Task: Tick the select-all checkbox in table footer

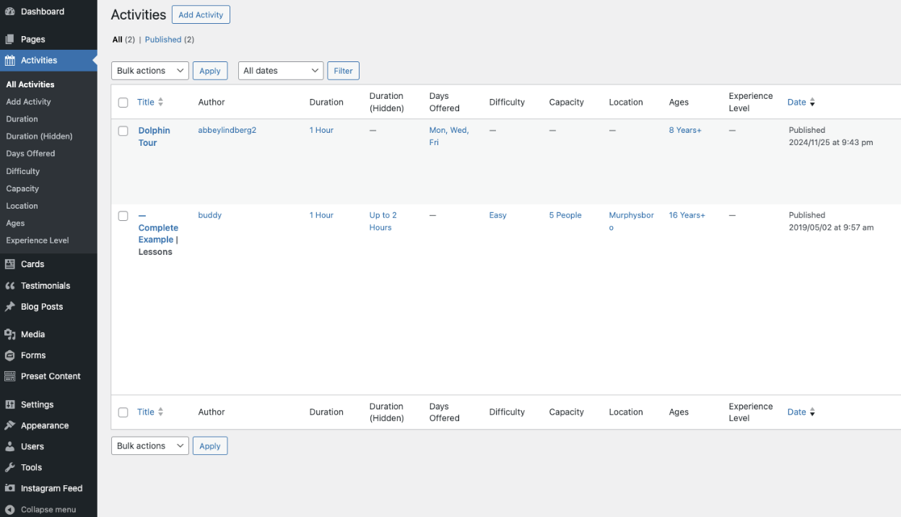Action: [123, 412]
